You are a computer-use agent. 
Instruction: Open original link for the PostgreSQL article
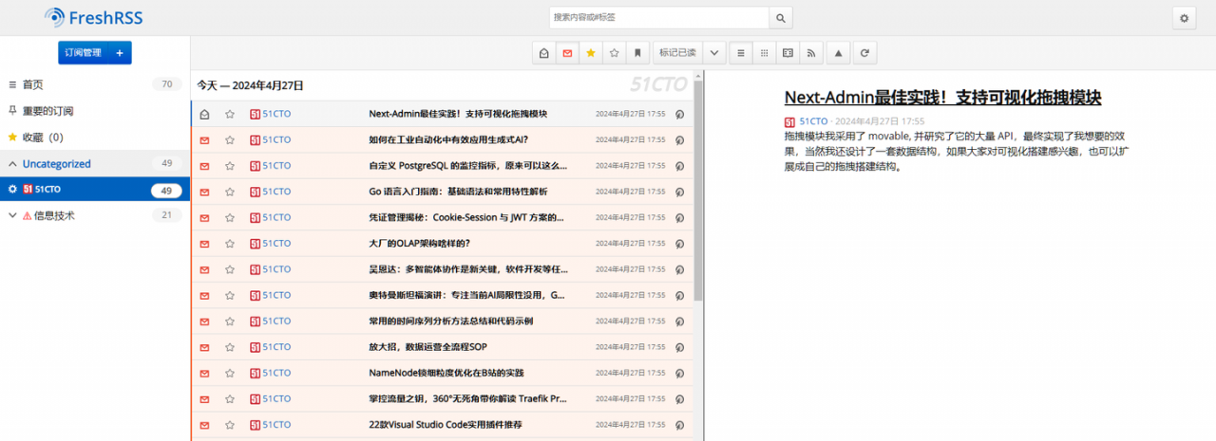coord(679,166)
